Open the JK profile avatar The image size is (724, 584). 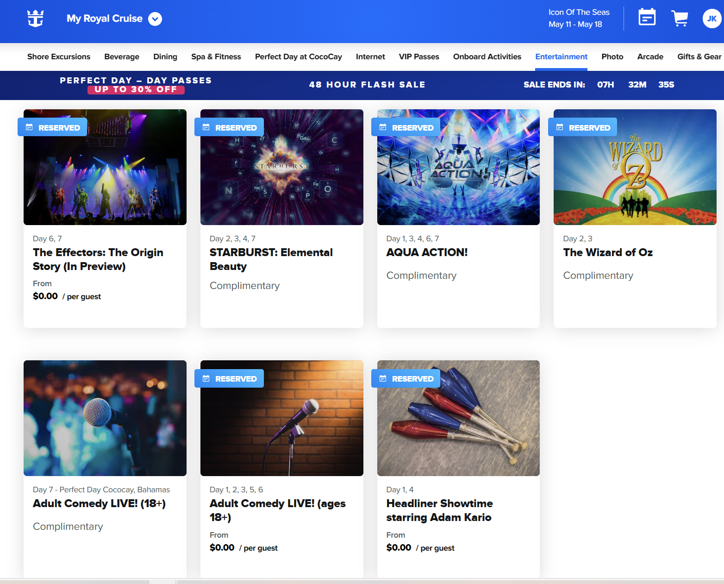coord(712,19)
